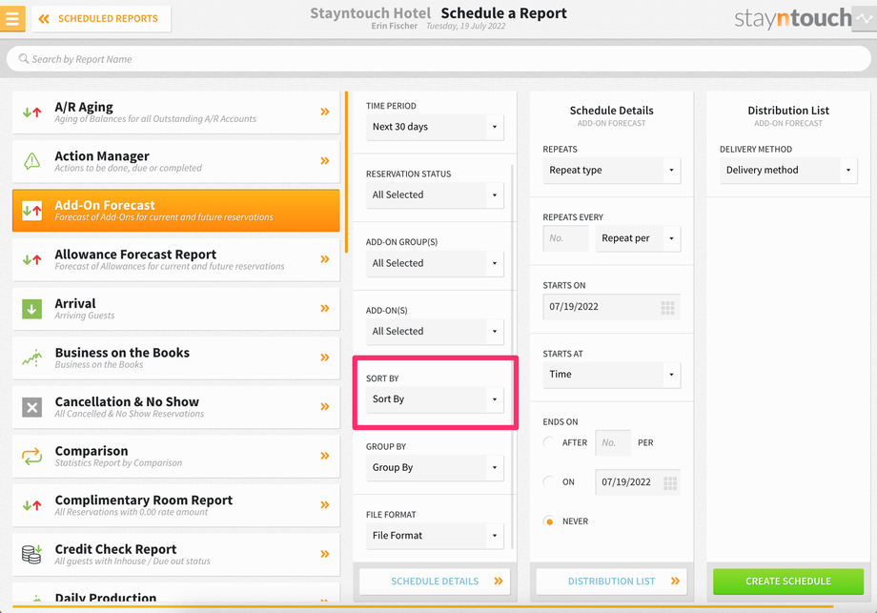
Task: Click the Business on the Books chart icon
Action: click(x=31, y=358)
